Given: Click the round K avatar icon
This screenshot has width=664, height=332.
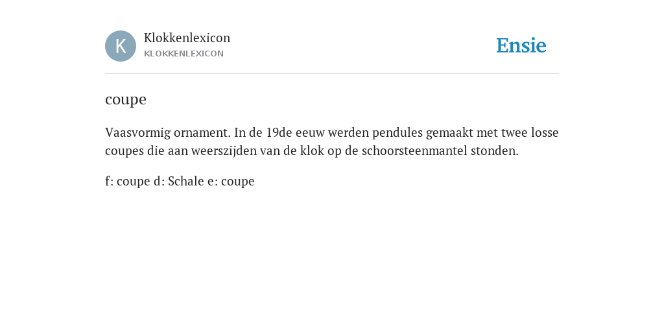Looking at the screenshot, I should pos(121,46).
